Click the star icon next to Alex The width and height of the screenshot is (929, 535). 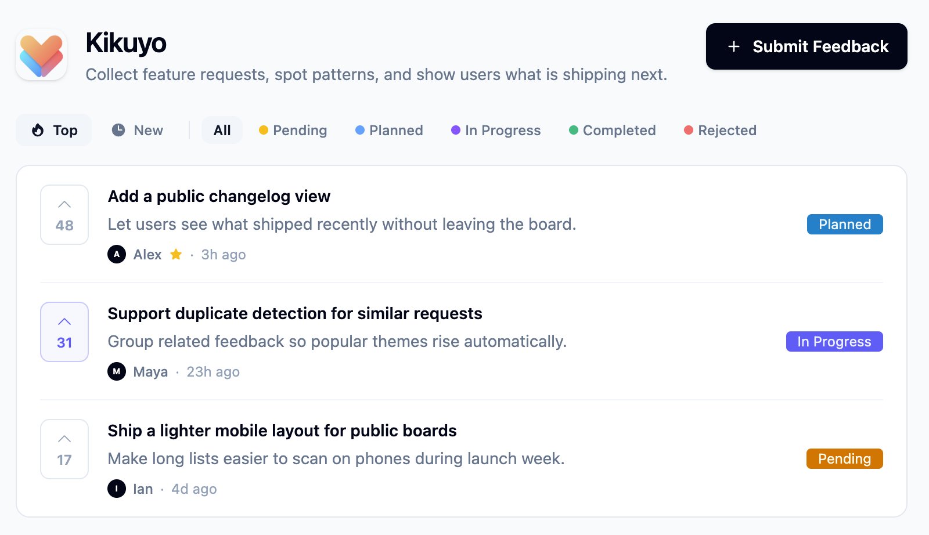point(176,254)
